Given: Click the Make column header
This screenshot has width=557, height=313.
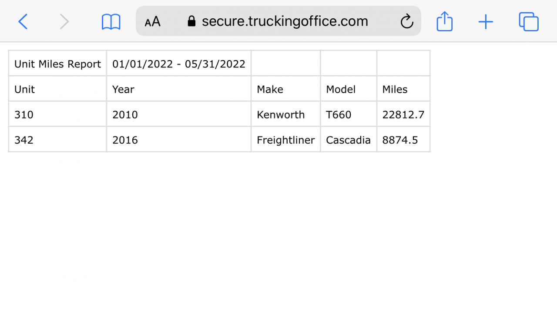Looking at the screenshot, I should (x=286, y=89).
